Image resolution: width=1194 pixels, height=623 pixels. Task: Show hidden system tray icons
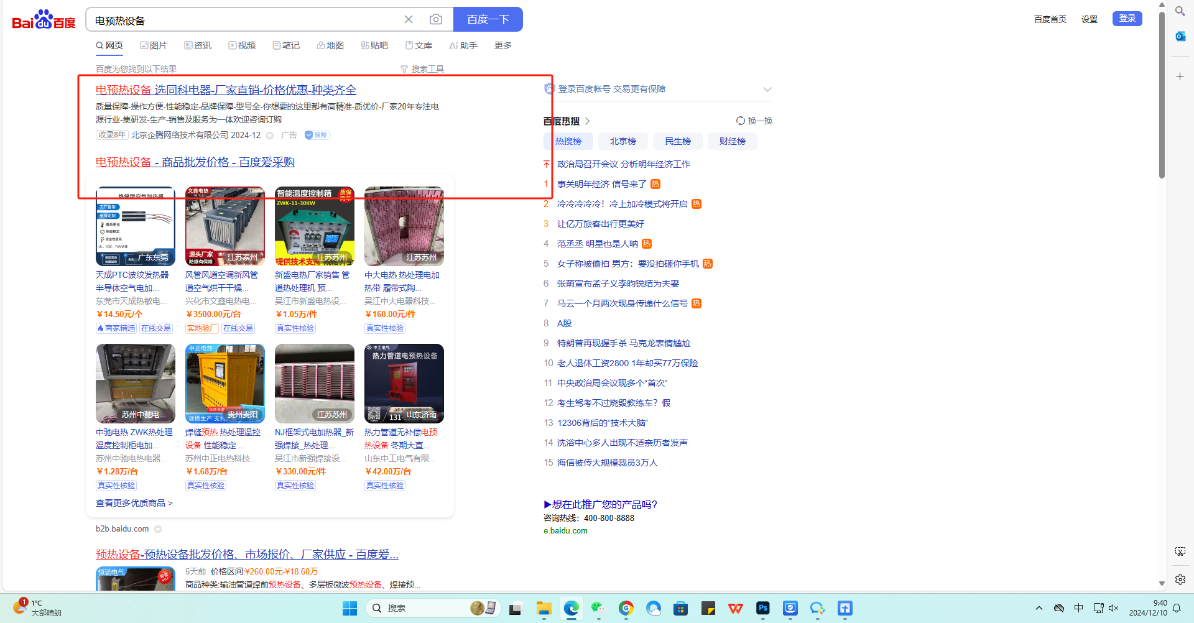(x=1039, y=608)
